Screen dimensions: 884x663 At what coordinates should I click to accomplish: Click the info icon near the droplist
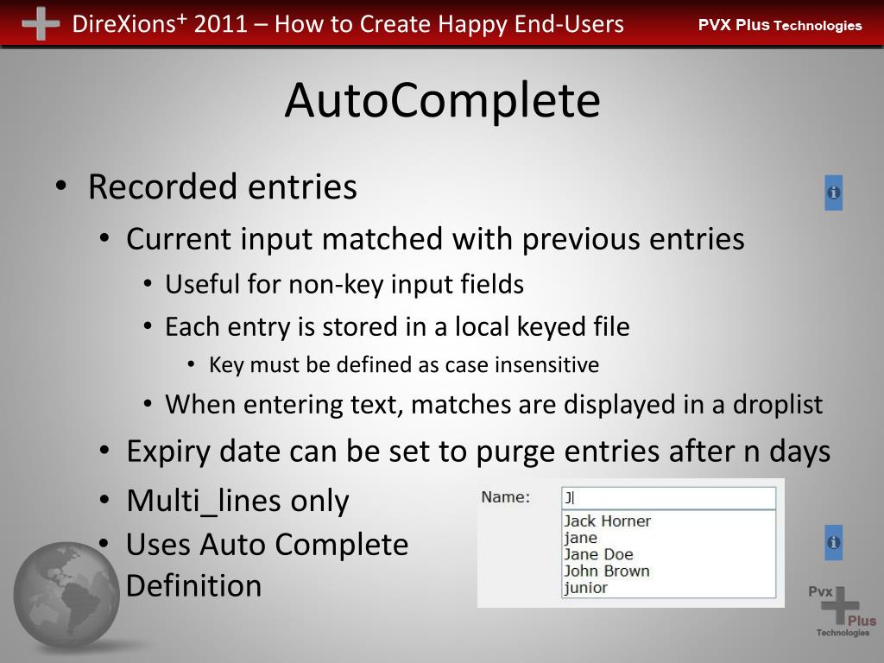click(x=833, y=542)
